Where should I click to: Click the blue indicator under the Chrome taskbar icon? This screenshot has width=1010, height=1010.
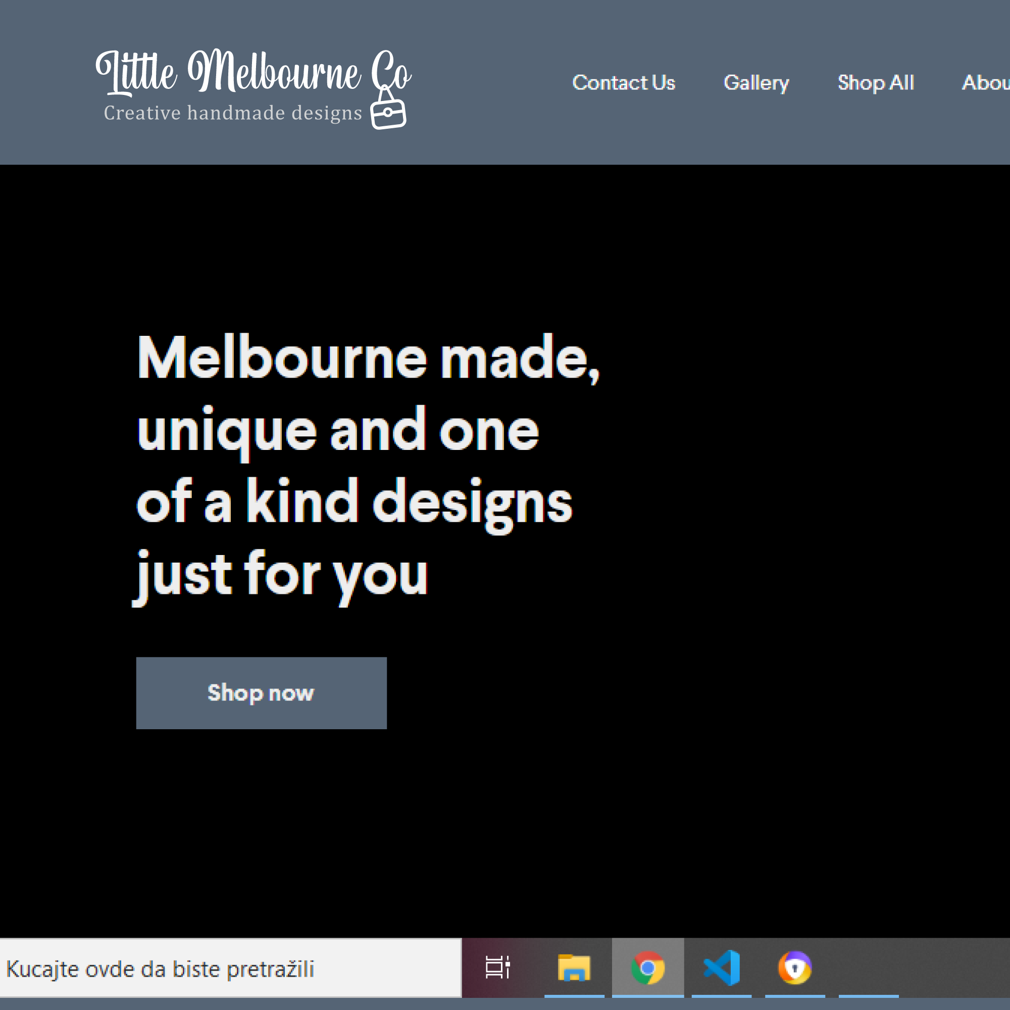point(648,996)
